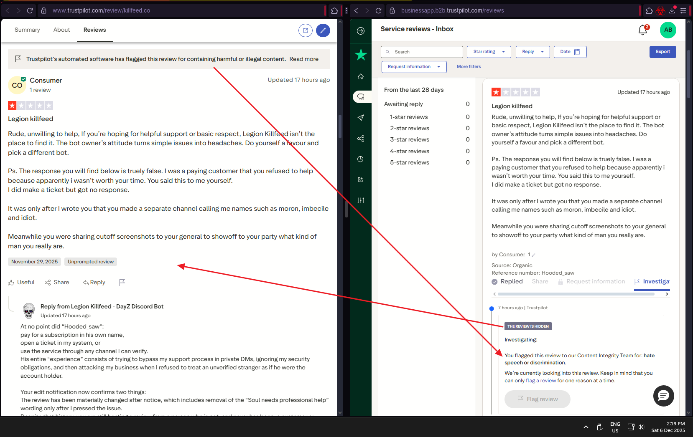Click the Search field in Service reviews inbox
This screenshot has width=693, height=437.
pos(422,52)
